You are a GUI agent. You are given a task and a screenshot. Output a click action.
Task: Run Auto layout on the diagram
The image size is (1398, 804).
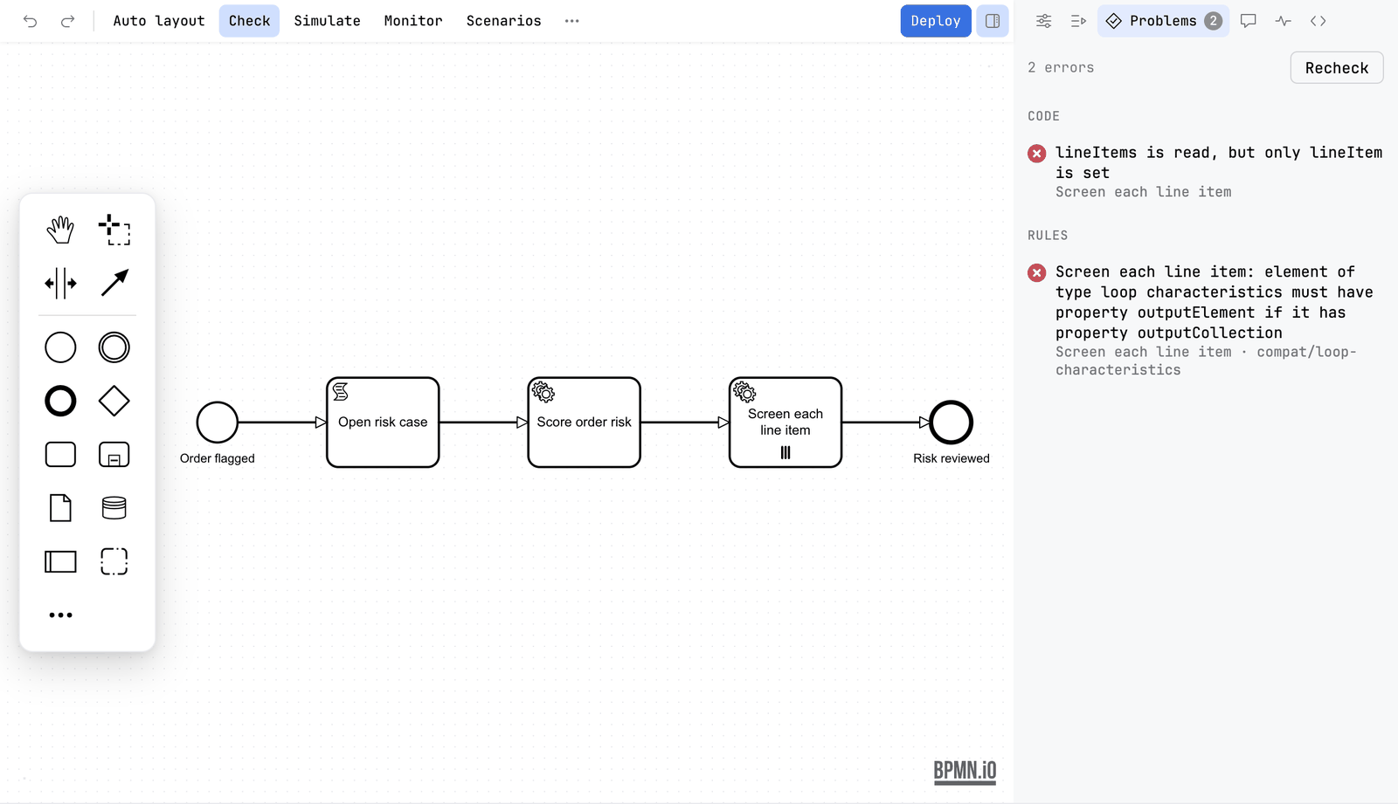point(159,21)
